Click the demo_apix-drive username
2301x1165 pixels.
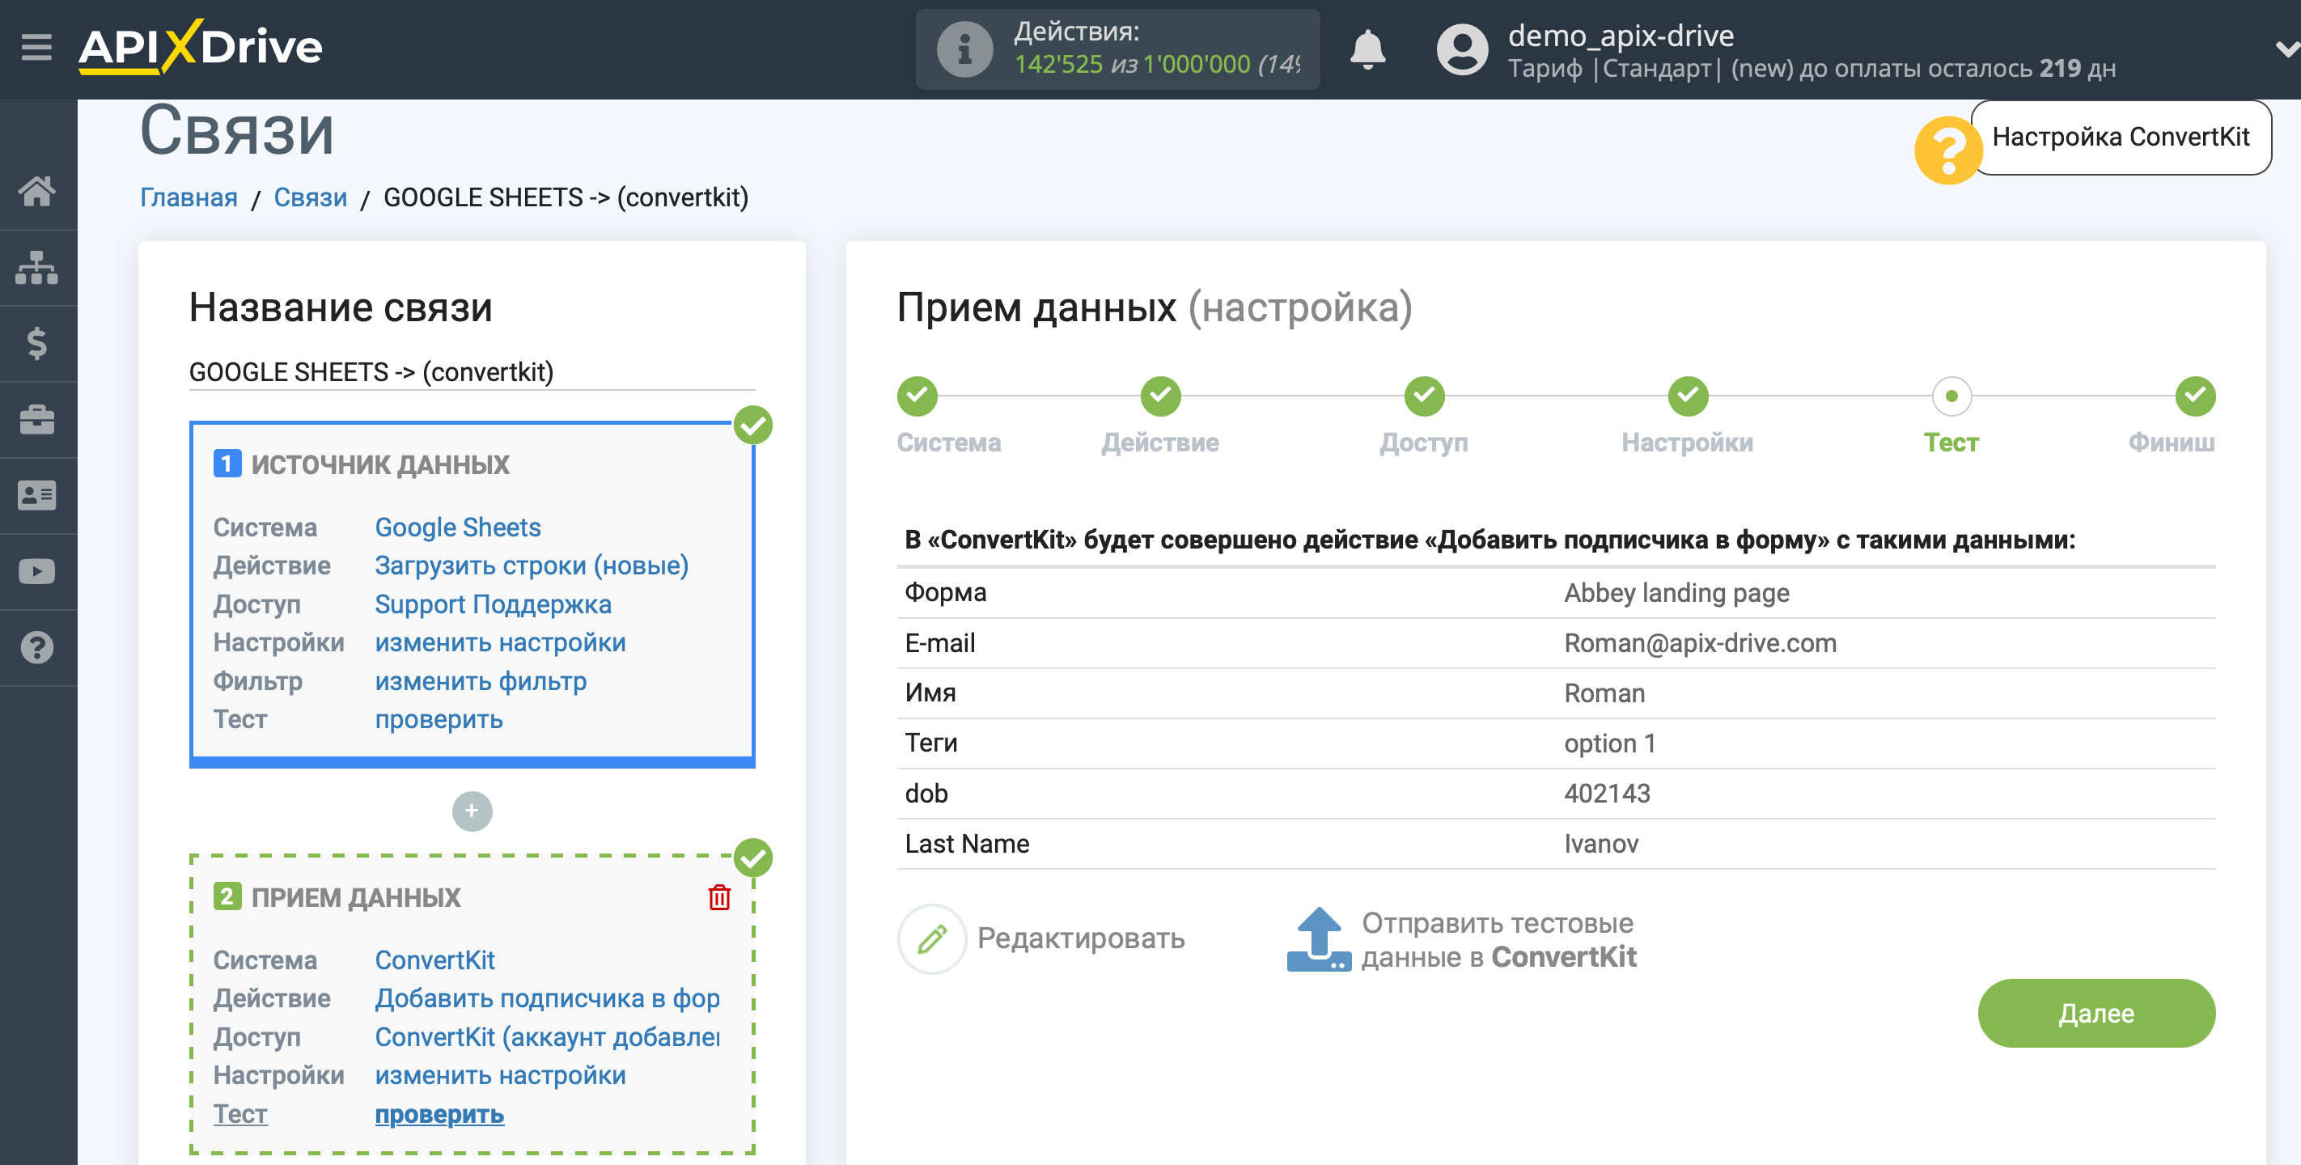(1620, 35)
